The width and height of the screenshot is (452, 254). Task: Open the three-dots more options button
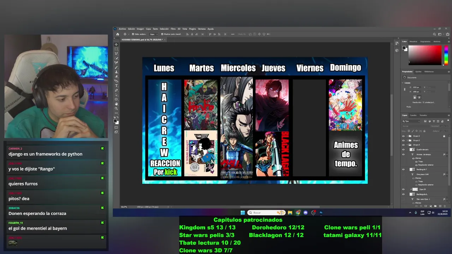point(233,34)
